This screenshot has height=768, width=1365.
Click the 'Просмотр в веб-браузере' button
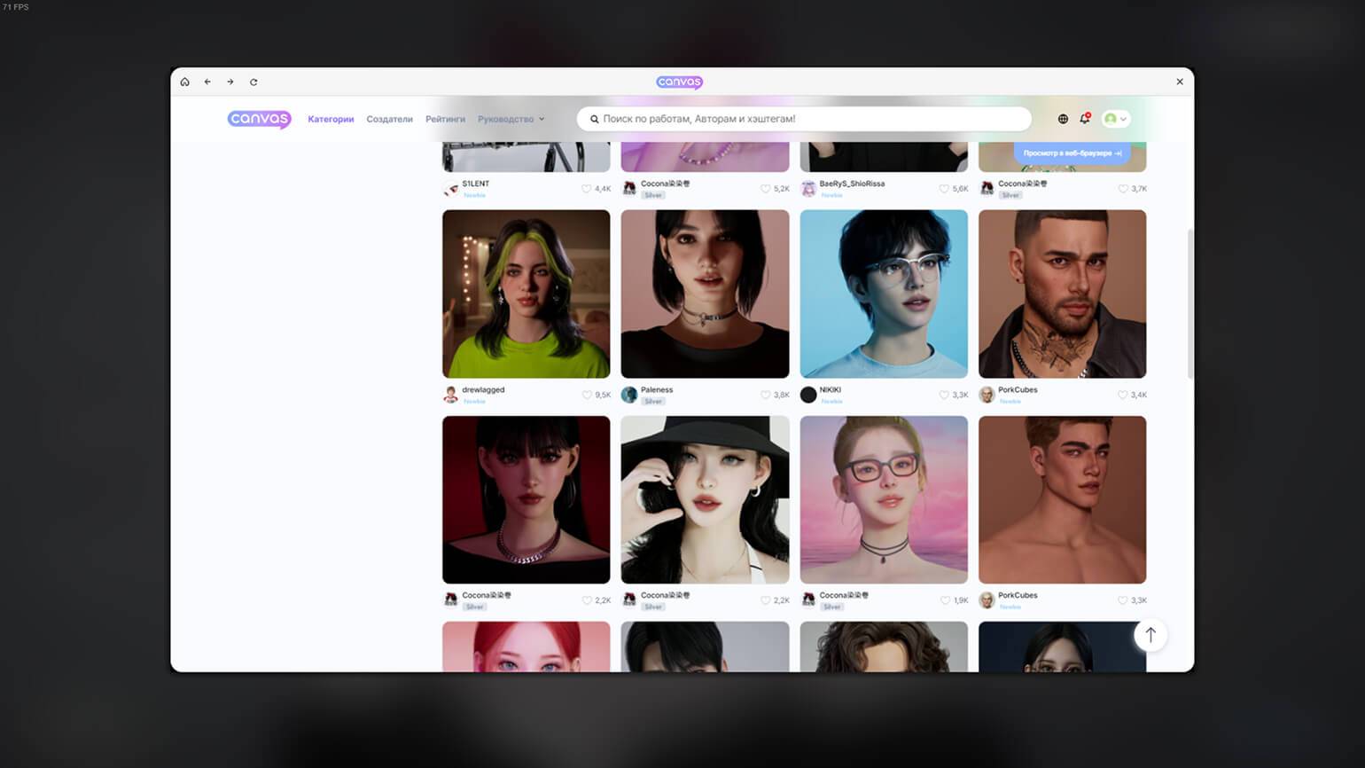[1072, 153]
